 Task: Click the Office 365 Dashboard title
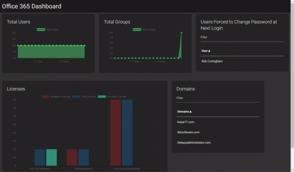coord(31,6)
